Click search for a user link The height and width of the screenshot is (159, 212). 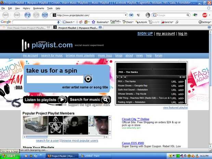tap(48, 141)
